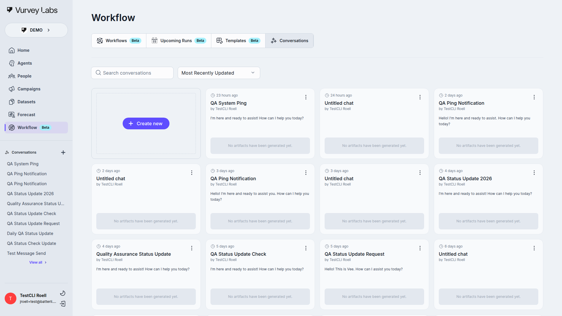Screen dimensions: 562x316
Task: Expand View all conversations
Action: 37,262
